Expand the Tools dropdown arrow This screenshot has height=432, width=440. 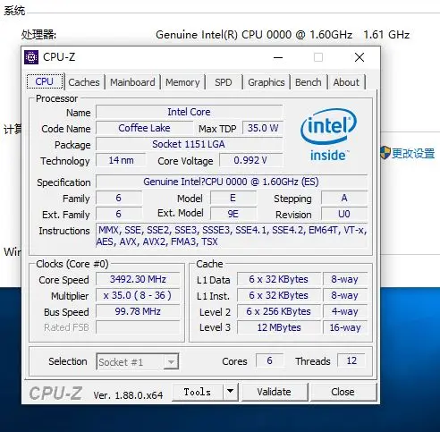230,392
